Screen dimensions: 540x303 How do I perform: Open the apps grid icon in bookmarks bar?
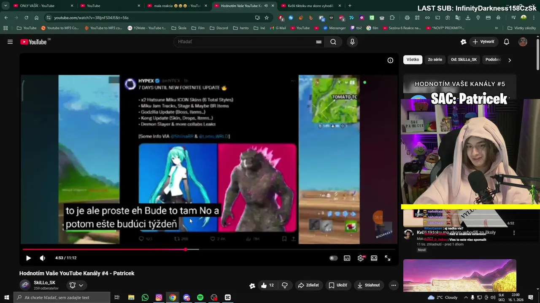(x=5, y=28)
